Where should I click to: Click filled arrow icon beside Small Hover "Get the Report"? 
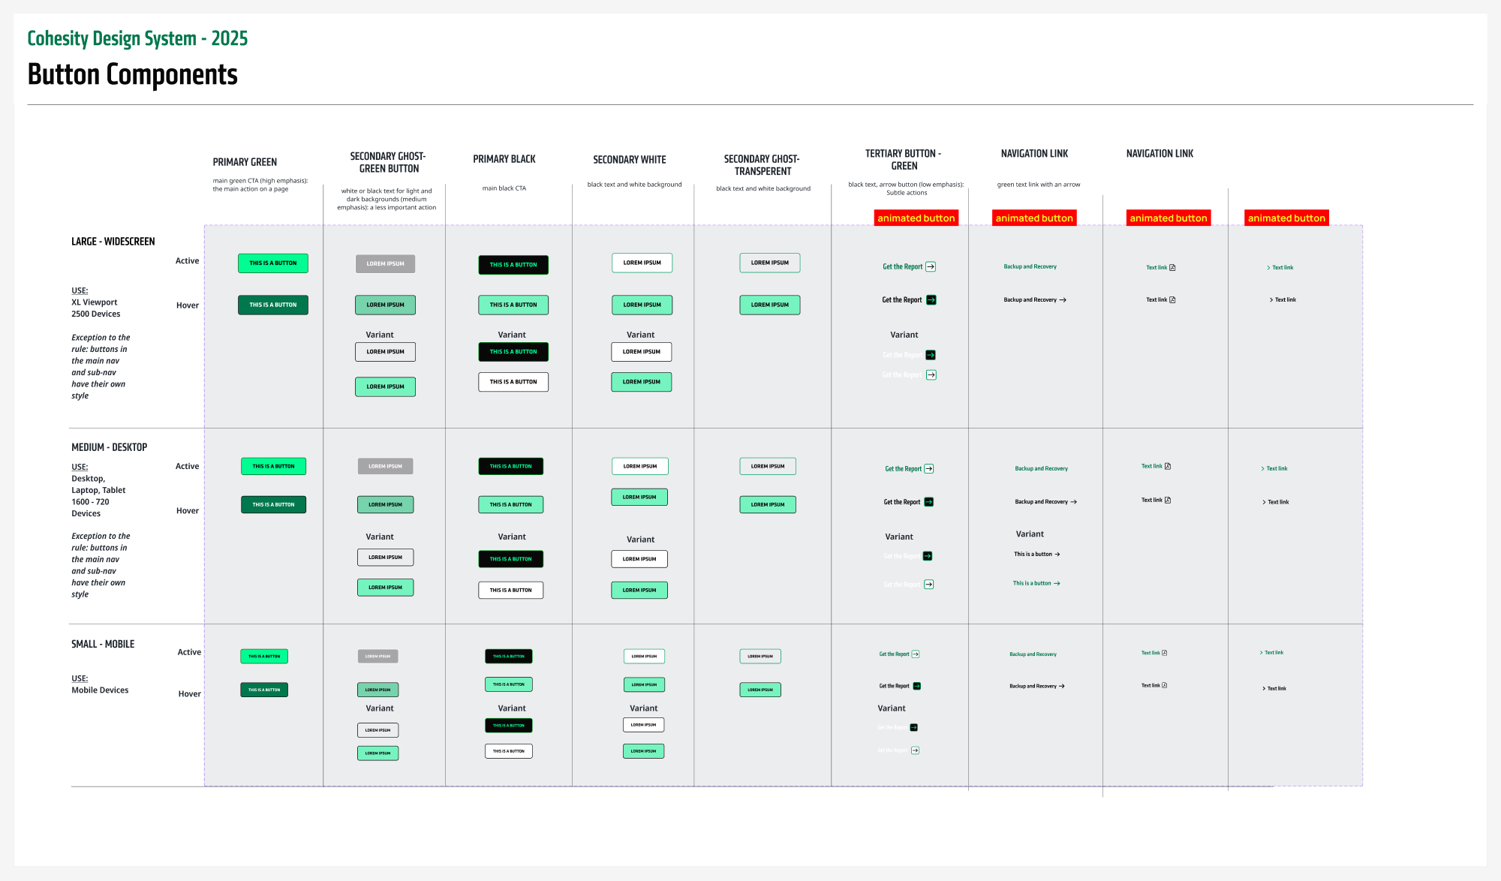click(917, 686)
